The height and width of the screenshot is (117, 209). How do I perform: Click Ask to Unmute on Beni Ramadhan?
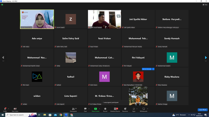[x=147, y=69]
